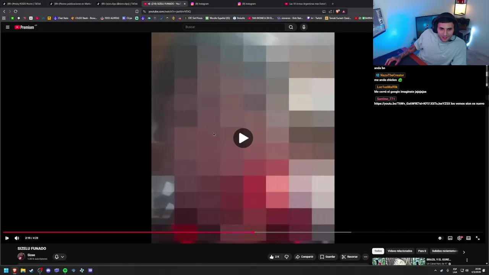
Task: Switch to the sion.clips TikTok tab
Action: coord(118,4)
